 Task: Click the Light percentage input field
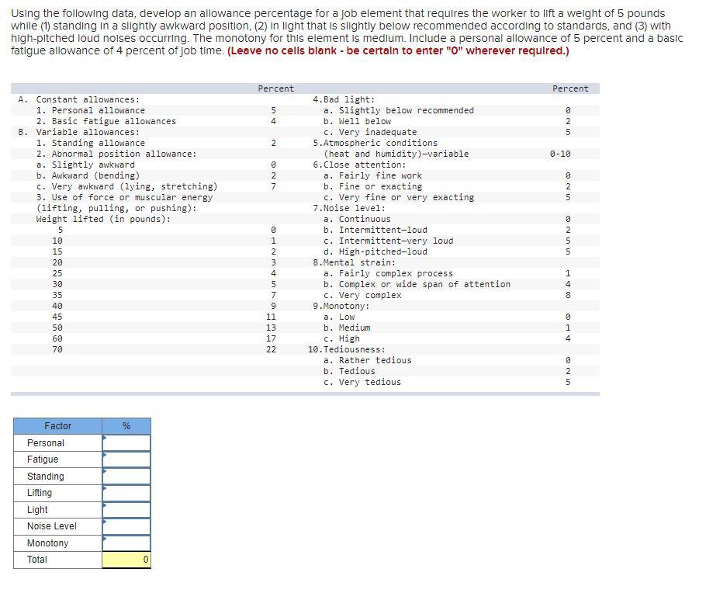tap(126, 510)
